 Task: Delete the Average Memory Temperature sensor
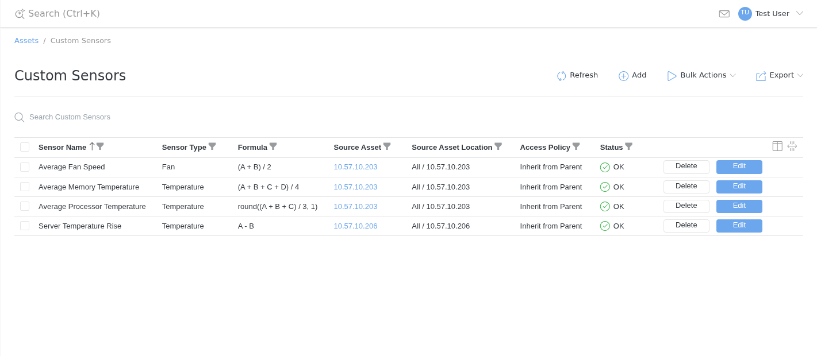tap(686, 187)
